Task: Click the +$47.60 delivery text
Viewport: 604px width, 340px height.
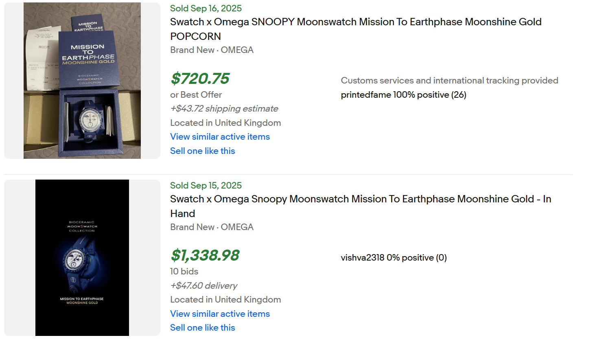Action: [x=204, y=286]
